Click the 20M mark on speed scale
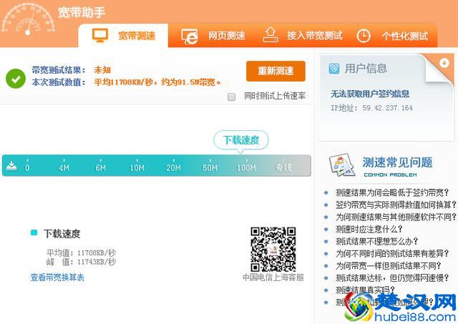This screenshot has width=458, height=324. 173,168
